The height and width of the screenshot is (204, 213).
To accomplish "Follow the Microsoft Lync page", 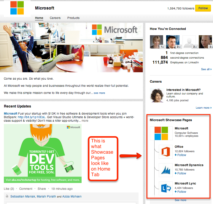I will pyautogui.click(x=180, y=192).
